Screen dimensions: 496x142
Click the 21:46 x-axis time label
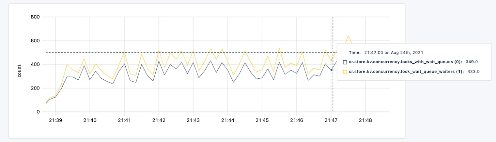tap(297, 120)
